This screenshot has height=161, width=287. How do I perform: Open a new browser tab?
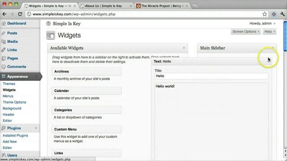pyautogui.click(x=195, y=6)
